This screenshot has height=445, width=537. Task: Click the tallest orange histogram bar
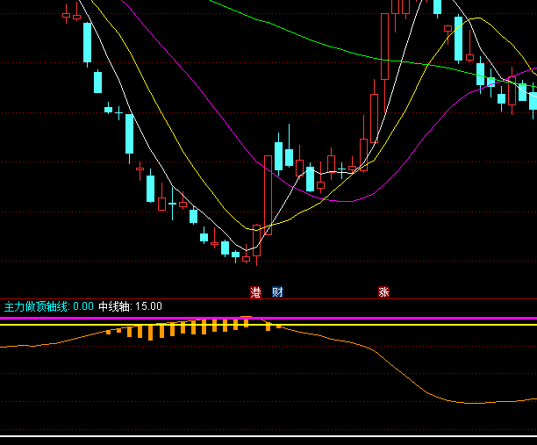(150, 333)
